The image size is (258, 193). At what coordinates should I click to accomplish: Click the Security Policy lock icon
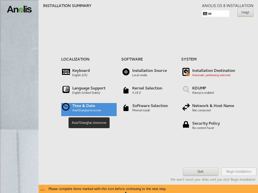186,124
